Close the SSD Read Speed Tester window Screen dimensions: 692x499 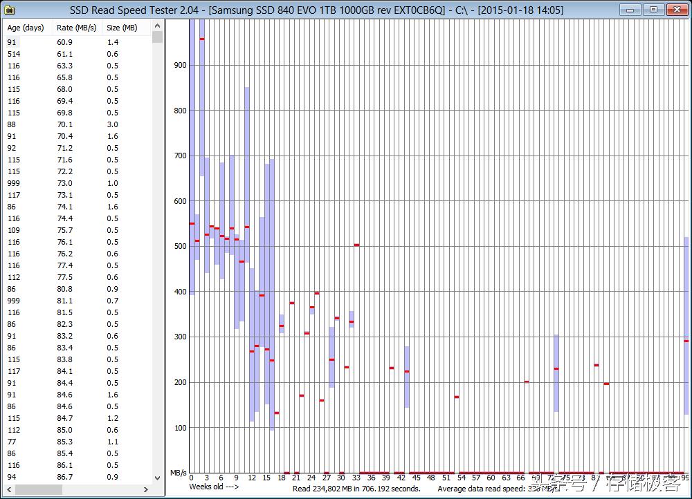(x=677, y=9)
